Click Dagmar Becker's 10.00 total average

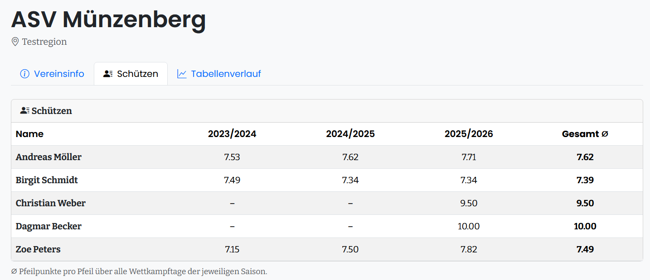point(585,226)
